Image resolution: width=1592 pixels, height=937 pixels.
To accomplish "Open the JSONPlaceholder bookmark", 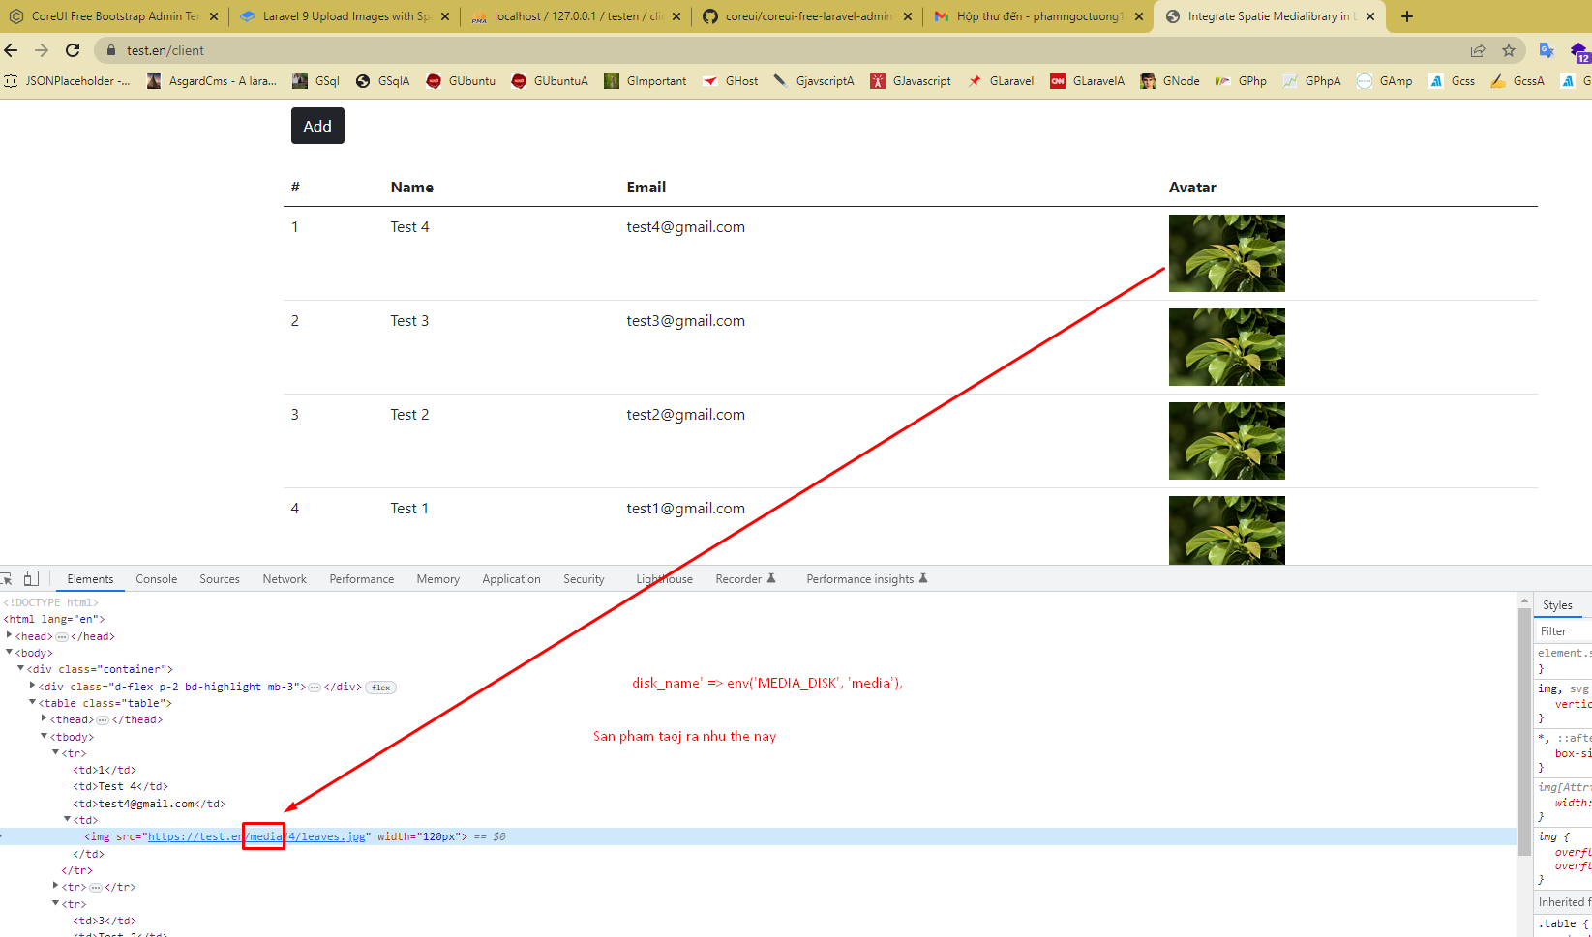I will pos(67,81).
